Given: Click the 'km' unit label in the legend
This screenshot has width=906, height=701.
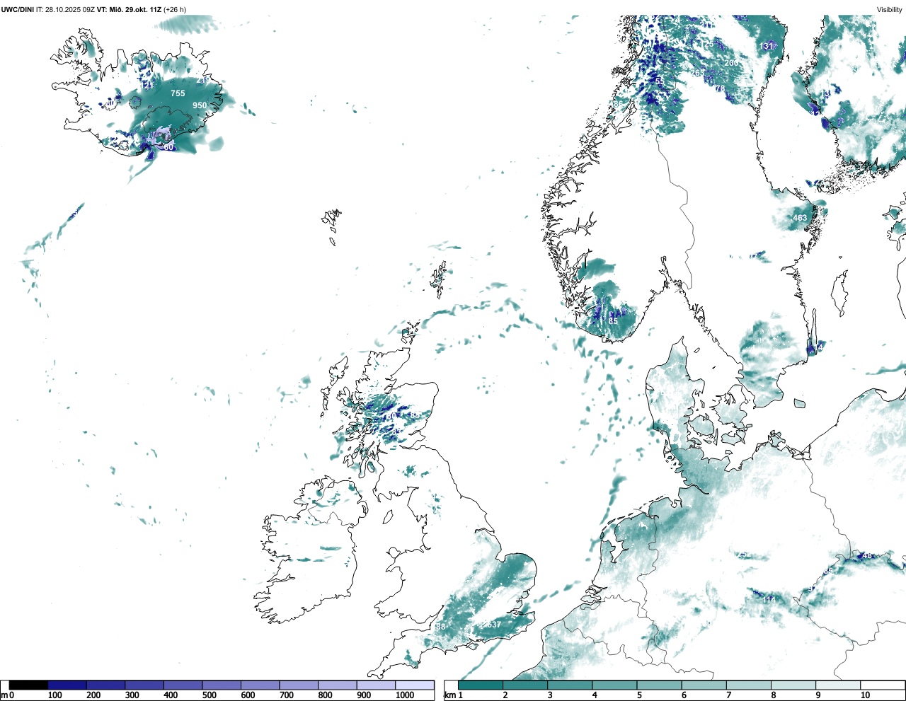Looking at the screenshot, I should pos(449,695).
